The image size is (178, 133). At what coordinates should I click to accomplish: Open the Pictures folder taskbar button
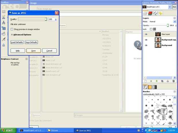pyautogui.click(x=60, y=130)
